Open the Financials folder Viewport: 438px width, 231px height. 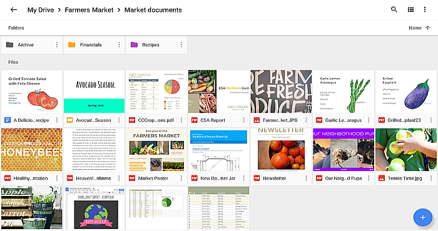tap(94, 44)
